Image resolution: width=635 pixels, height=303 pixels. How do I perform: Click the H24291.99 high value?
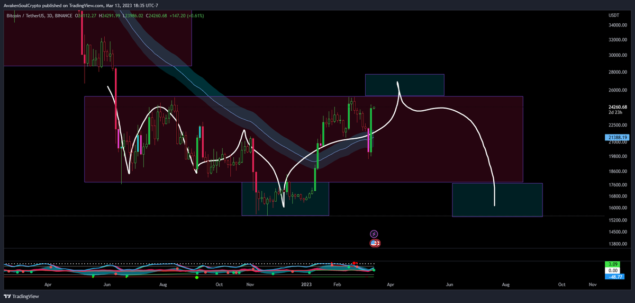click(x=108, y=16)
